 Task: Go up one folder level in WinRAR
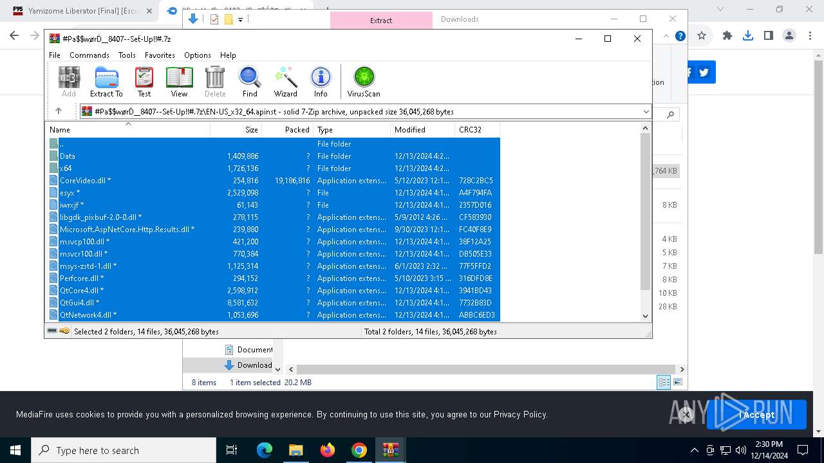(59, 111)
